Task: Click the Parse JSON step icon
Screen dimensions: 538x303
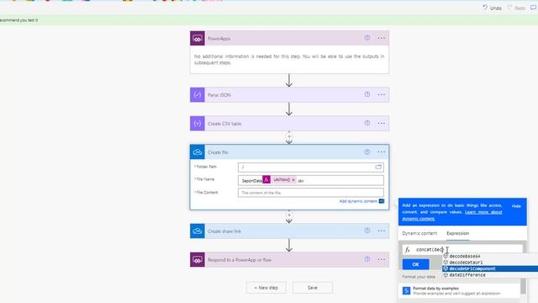Action: click(198, 95)
